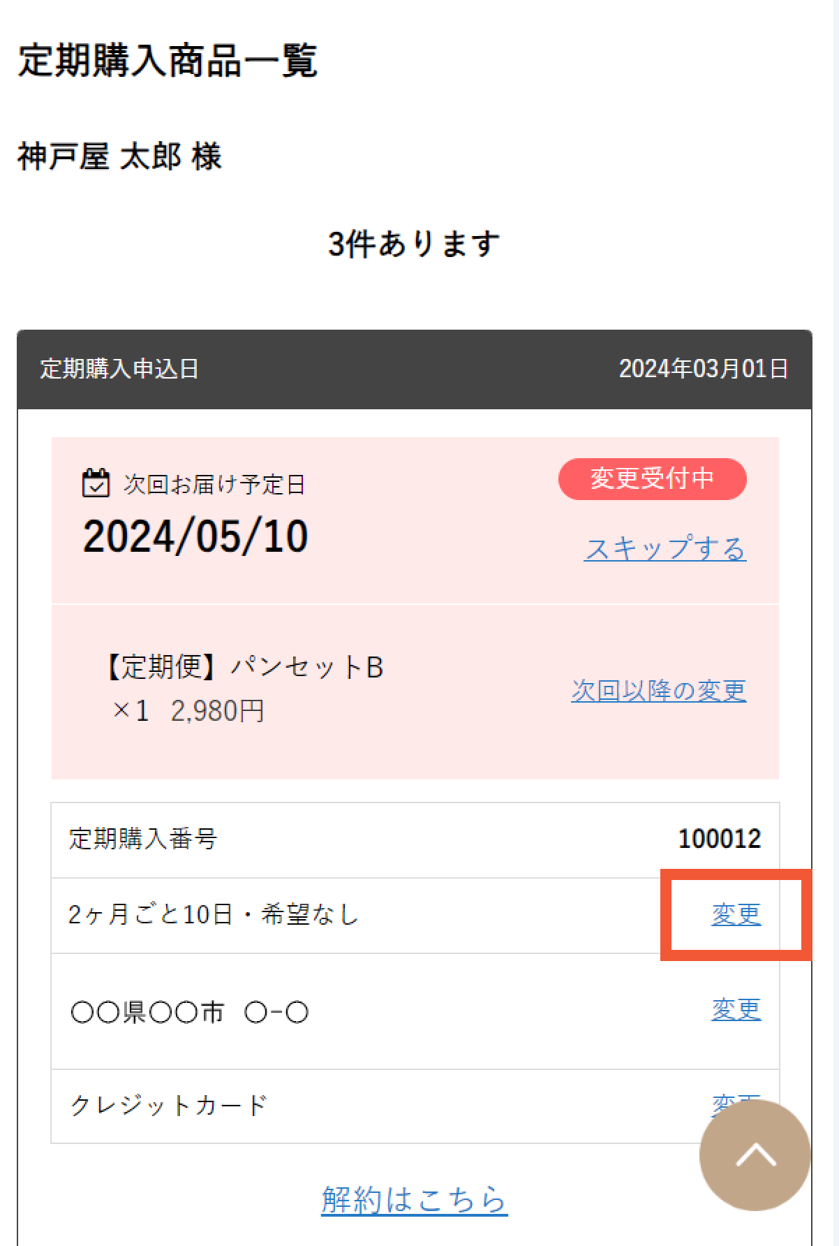The image size is (839, 1246).
Task: Click the calendar icon next to delivery date
Action: click(96, 482)
